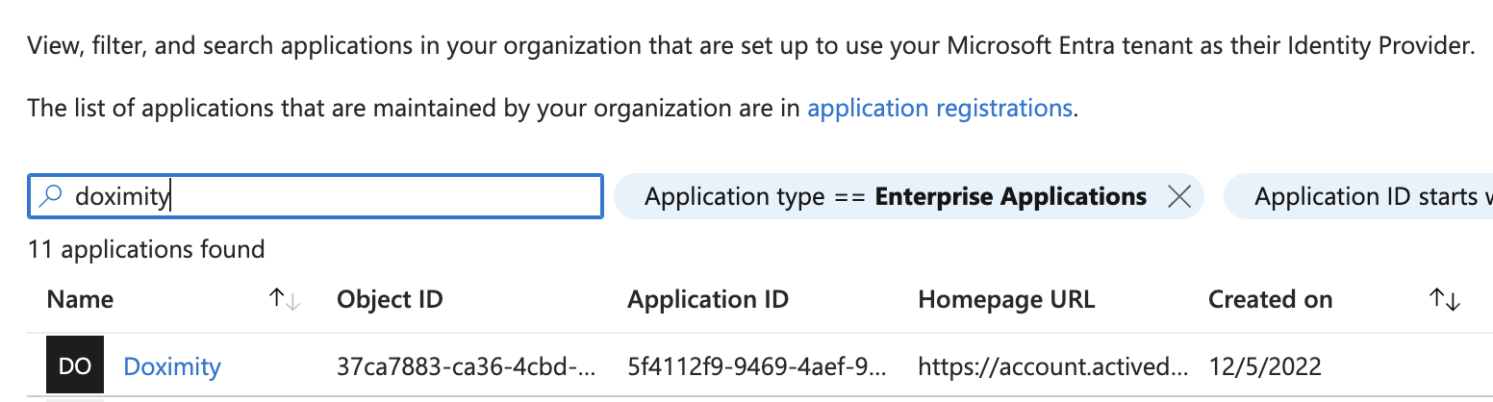
Task: Sort the table by Name column arrows
Action: [x=285, y=300]
